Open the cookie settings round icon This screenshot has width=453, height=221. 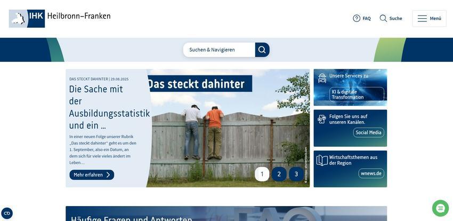(7, 213)
